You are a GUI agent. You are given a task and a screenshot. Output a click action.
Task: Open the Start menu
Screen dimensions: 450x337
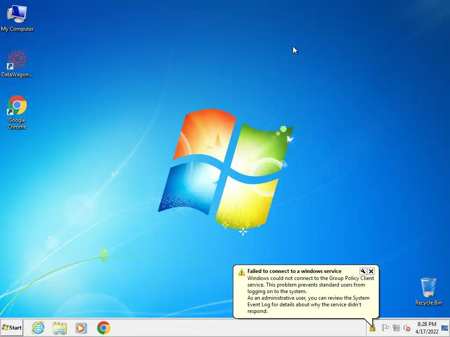tap(12, 327)
